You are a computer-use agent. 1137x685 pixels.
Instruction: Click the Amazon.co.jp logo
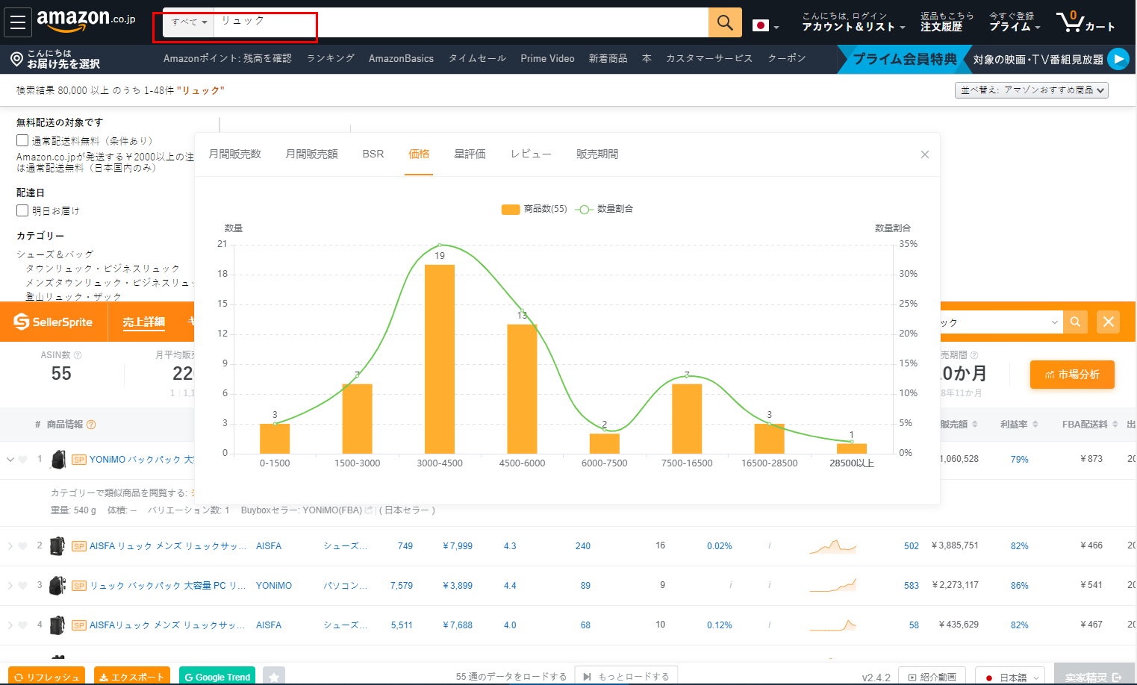[x=86, y=20]
